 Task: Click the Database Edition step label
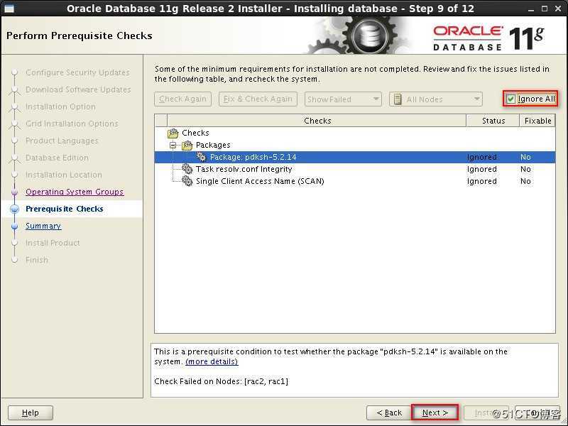(x=57, y=158)
